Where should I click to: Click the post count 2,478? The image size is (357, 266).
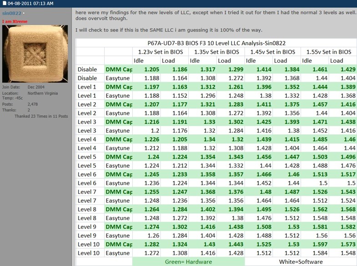tap(33, 104)
